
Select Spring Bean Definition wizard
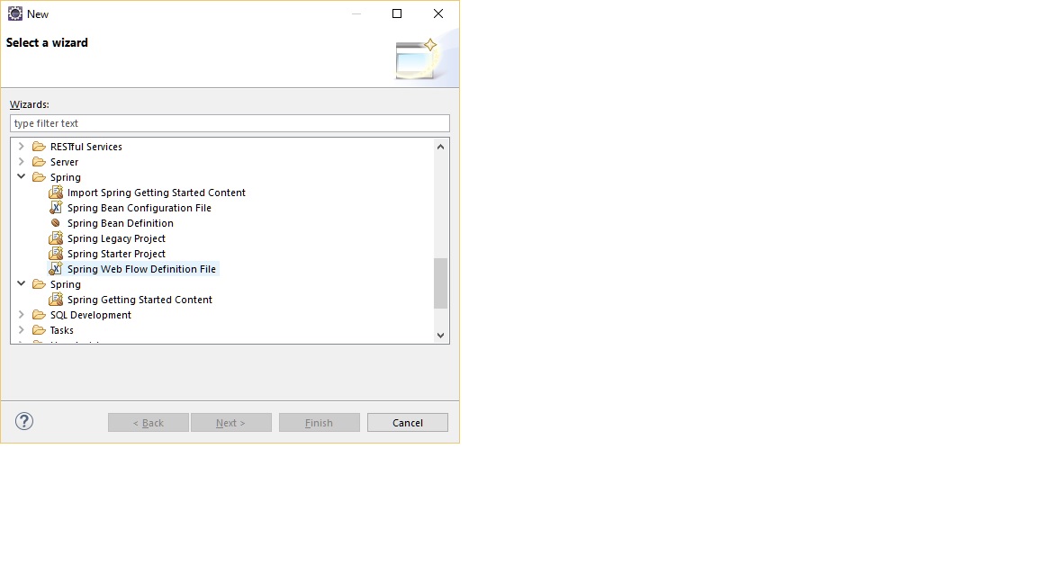(x=121, y=223)
